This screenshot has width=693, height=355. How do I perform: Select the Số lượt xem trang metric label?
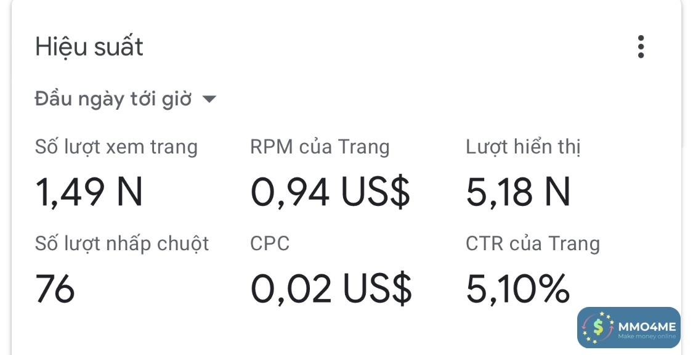click(x=116, y=147)
